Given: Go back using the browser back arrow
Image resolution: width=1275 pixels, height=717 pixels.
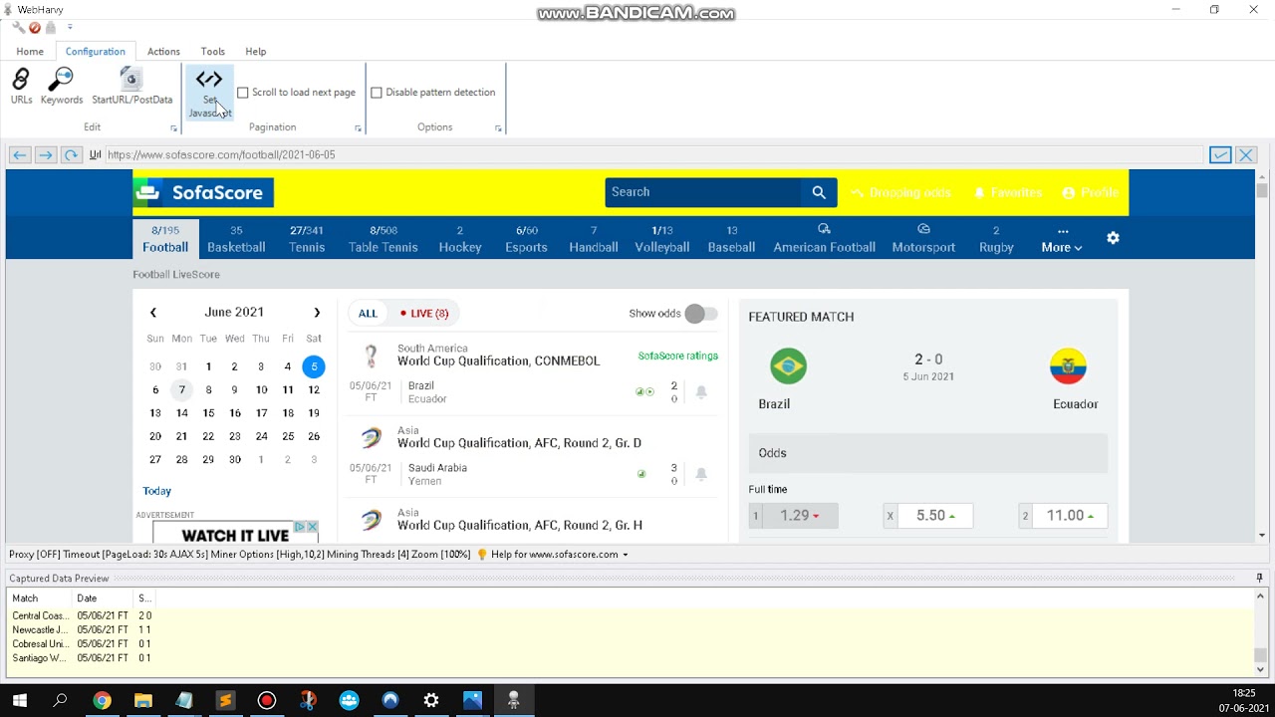Looking at the screenshot, I should point(19,154).
